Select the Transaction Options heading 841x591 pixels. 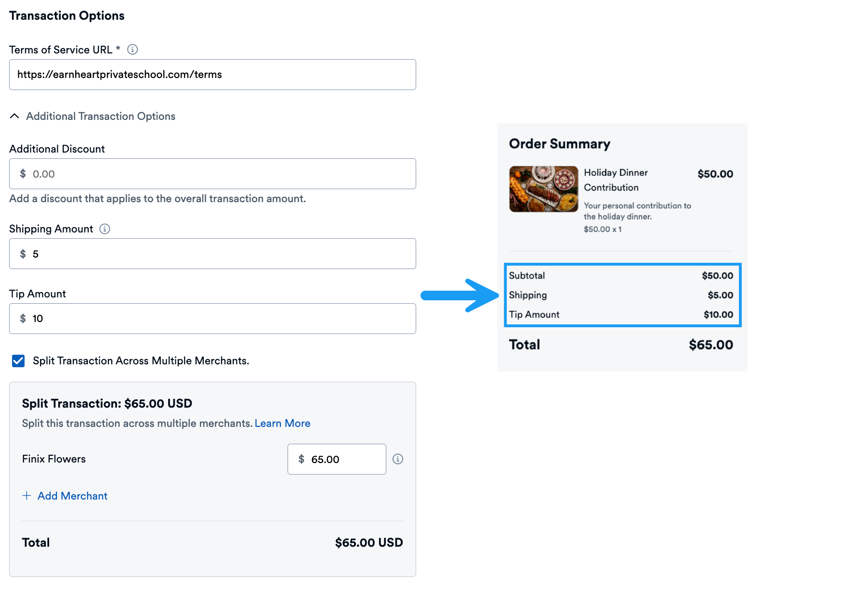coord(66,15)
